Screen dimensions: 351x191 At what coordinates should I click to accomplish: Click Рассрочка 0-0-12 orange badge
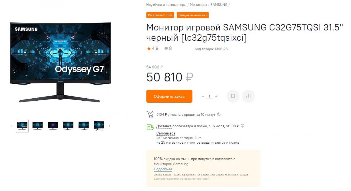160,15
